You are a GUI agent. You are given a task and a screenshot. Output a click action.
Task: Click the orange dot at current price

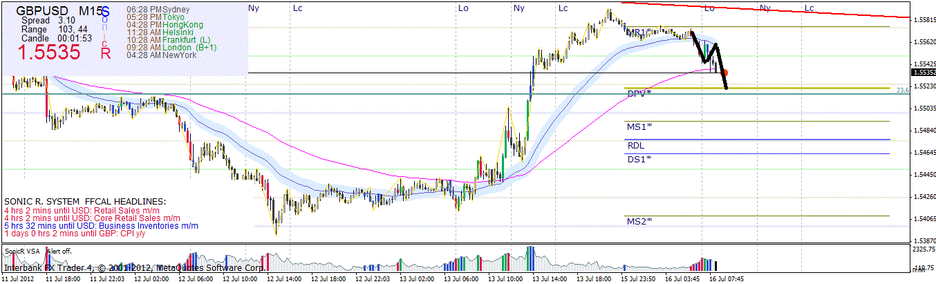pyautogui.click(x=725, y=73)
